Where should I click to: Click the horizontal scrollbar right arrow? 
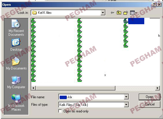tap(158, 88)
